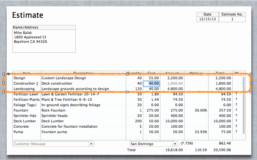Viewport: 257px width, 160px height.
Task: Click the selected Cost field 40.00
Action: tap(151, 83)
